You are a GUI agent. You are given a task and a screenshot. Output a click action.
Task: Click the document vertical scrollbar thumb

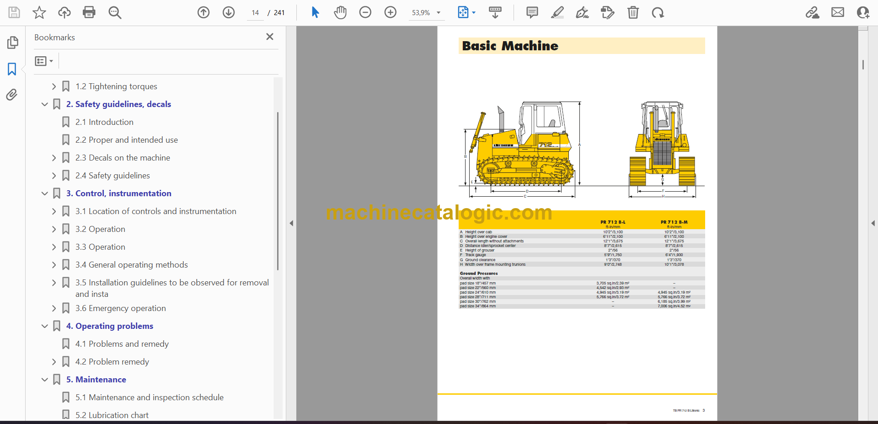click(x=863, y=65)
